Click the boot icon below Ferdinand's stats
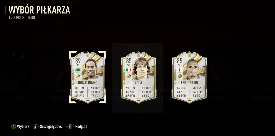Image resolution: width=275 pixels, height=136 pixels. [x=189, y=100]
